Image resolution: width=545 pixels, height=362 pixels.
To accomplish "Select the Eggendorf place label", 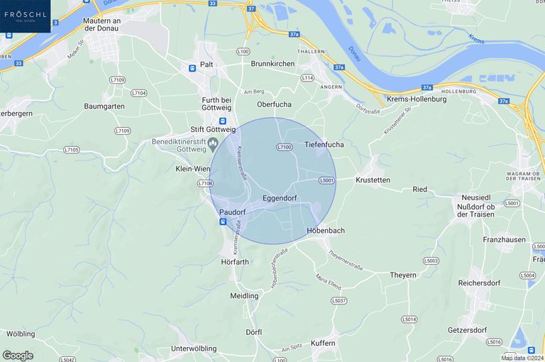I will [x=280, y=198].
